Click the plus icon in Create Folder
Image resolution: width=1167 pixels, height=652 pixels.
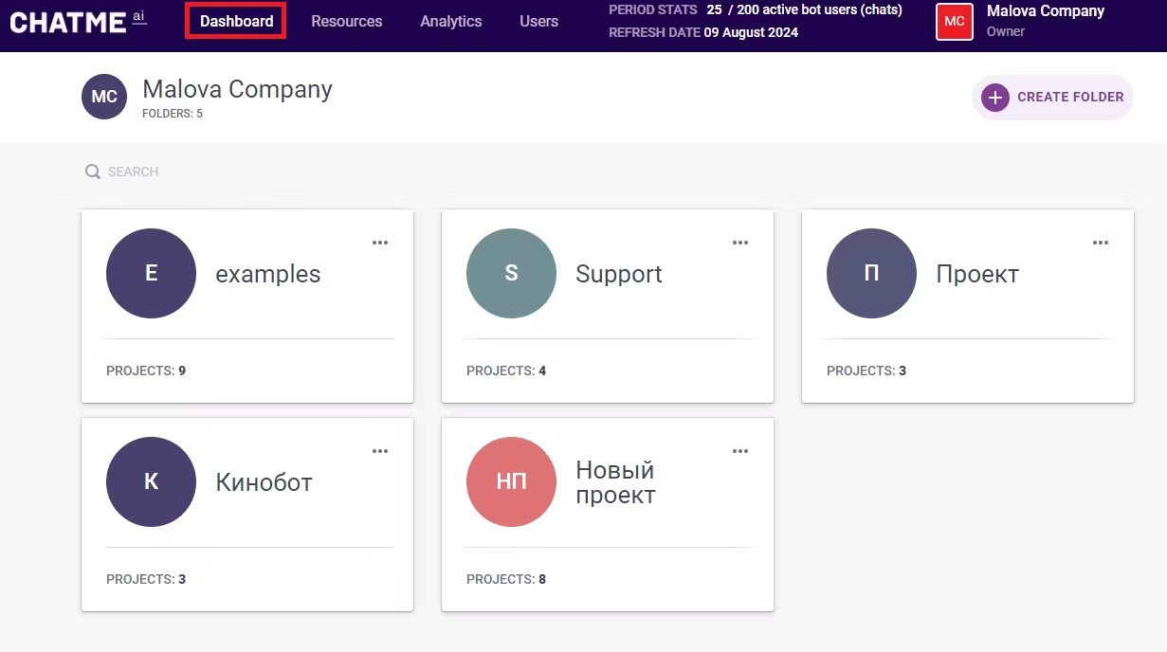[x=994, y=98]
